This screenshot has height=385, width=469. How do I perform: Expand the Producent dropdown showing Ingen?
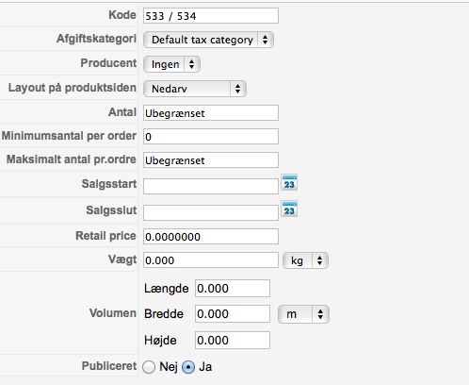click(x=171, y=64)
